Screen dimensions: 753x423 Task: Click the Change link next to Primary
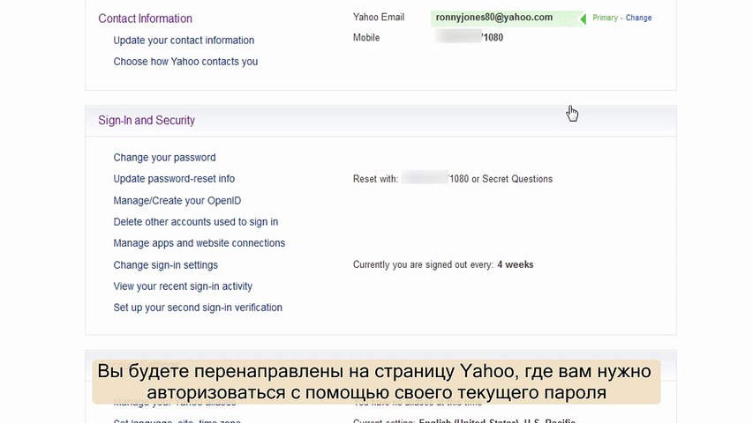638,18
